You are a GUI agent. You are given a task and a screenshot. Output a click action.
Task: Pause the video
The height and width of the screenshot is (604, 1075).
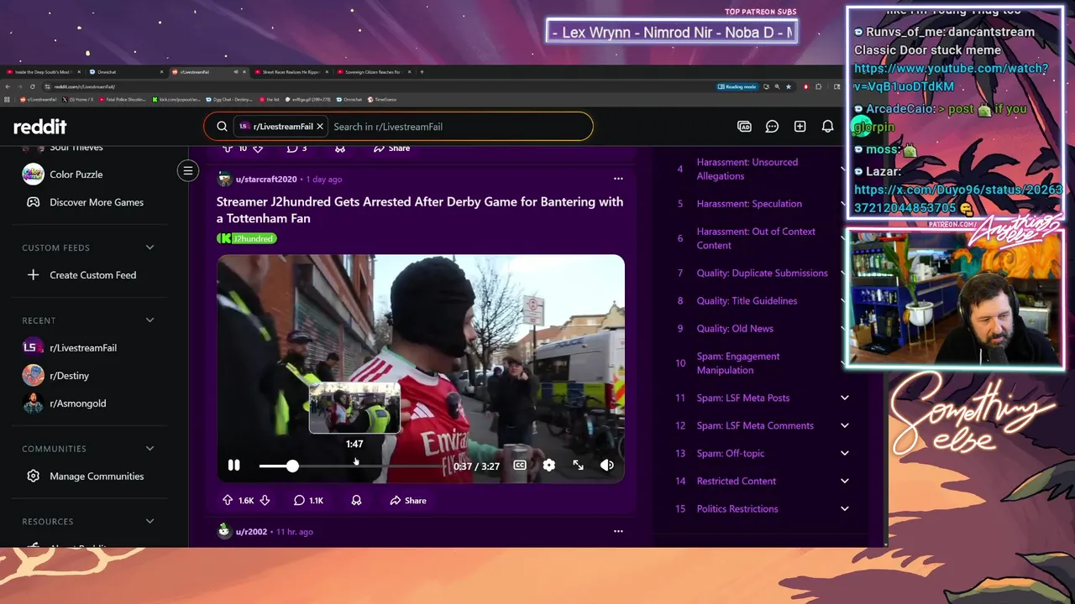[x=233, y=466]
